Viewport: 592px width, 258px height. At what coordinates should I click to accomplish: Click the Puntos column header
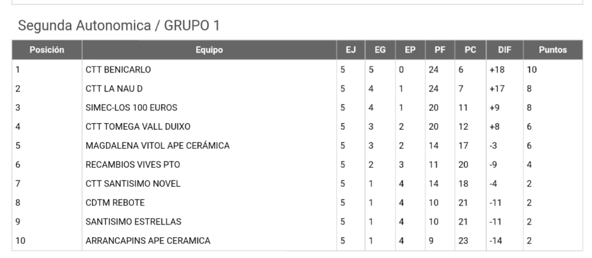pos(553,50)
